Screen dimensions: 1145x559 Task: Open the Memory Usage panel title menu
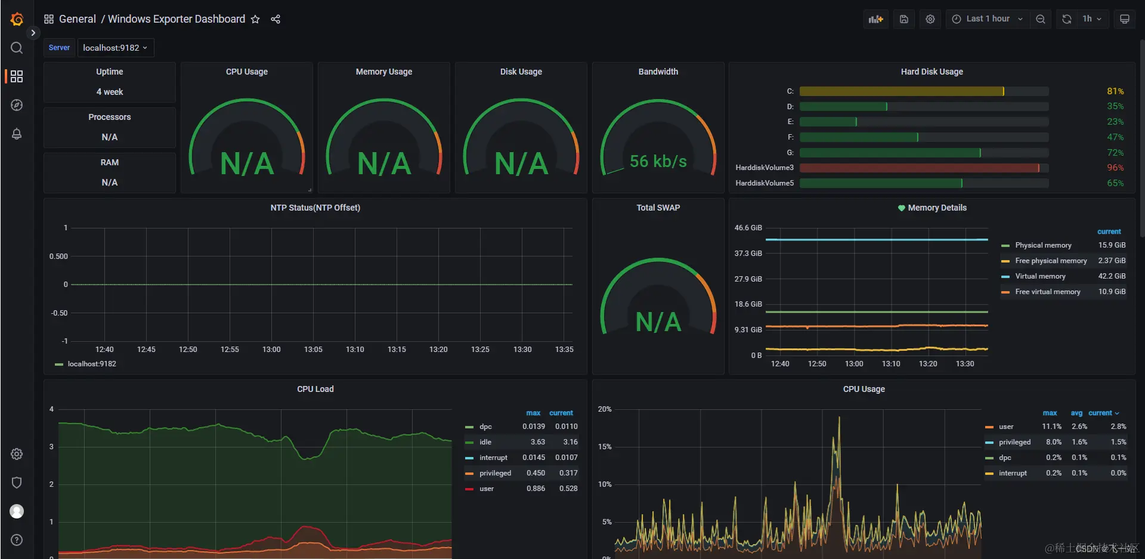coord(384,72)
